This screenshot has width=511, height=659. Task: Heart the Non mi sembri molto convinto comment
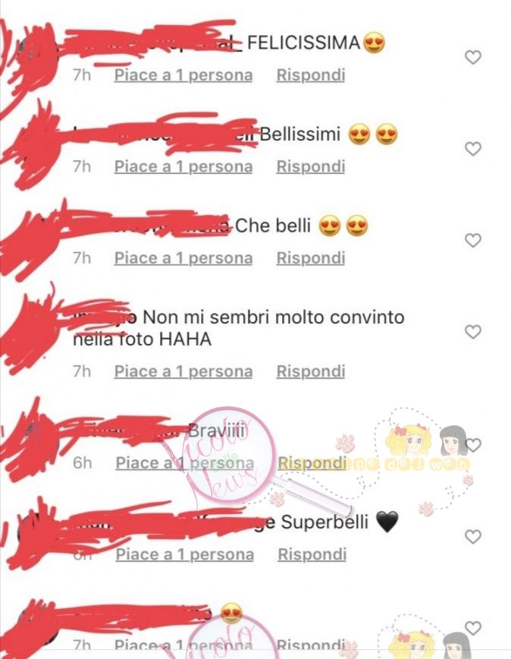coord(473,332)
